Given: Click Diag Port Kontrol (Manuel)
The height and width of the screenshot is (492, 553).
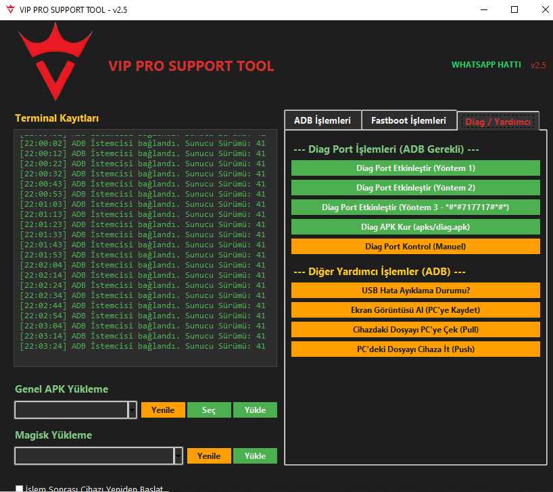Looking at the screenshot, I should (x=415, y=246).
